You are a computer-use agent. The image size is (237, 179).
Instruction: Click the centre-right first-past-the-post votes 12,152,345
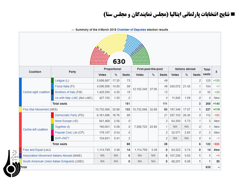pyautogui.click(x=140, y=89)
